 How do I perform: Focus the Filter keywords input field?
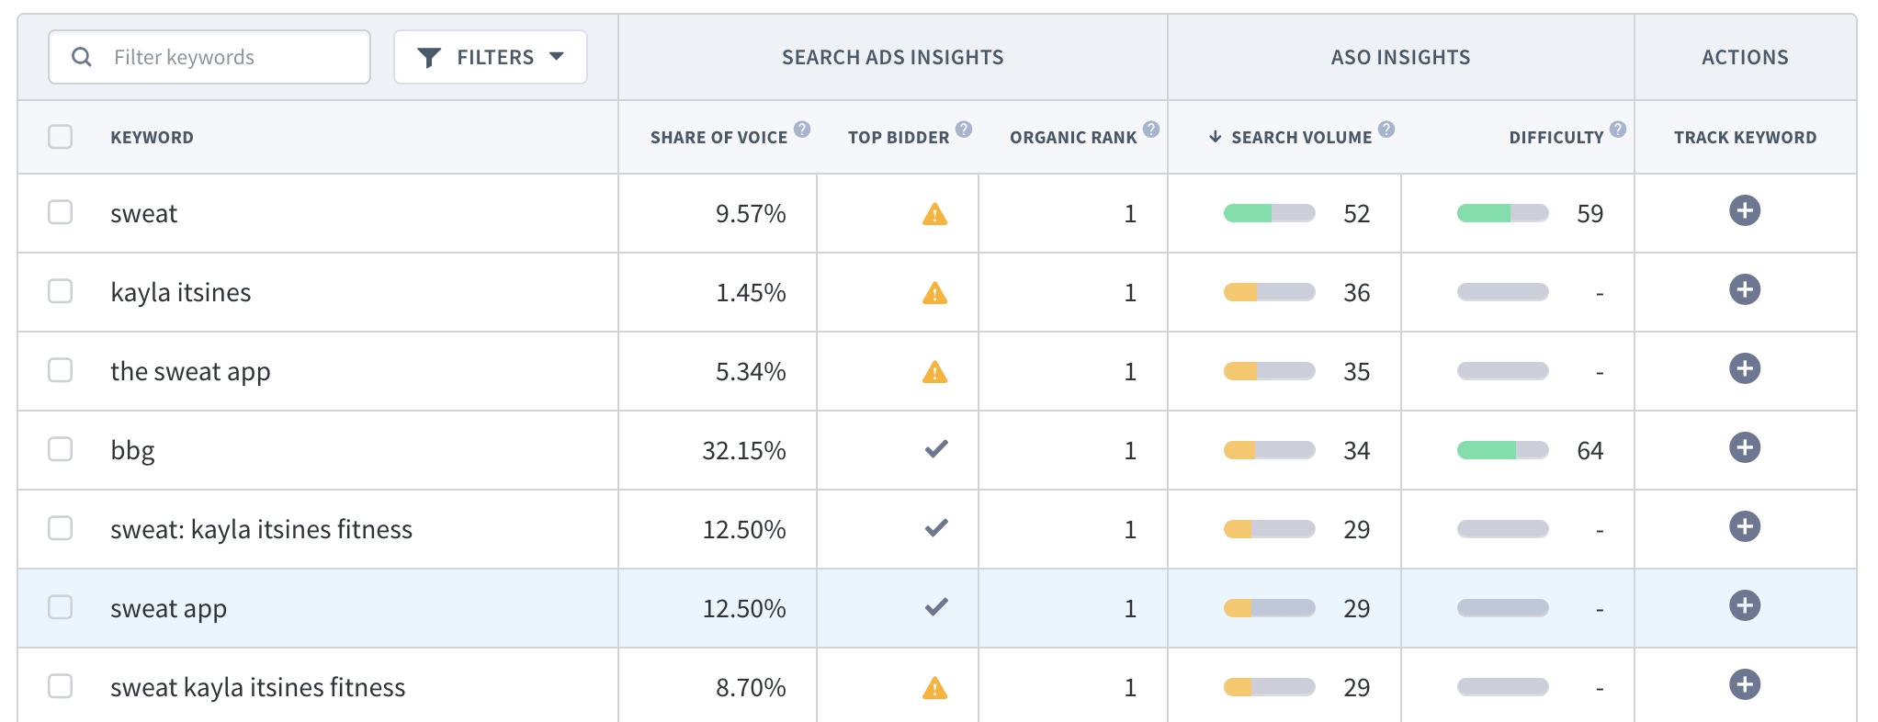[x=209, y=57]
